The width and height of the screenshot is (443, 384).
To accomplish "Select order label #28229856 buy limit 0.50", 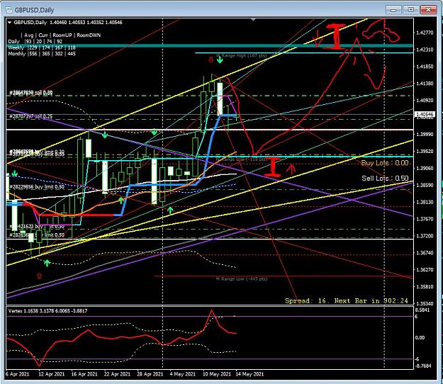I will [37, 186].
